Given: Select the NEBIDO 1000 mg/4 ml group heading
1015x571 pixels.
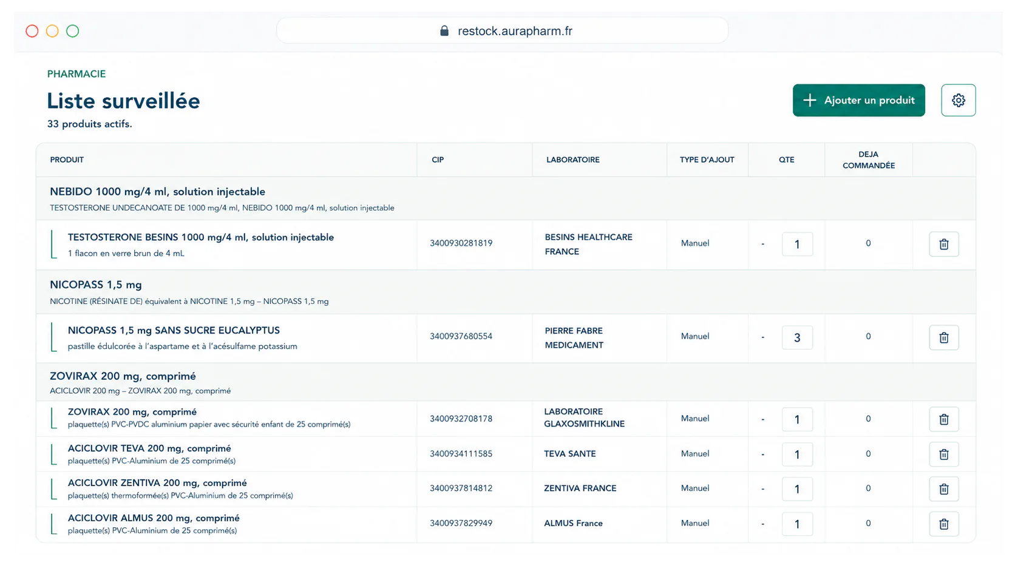Looking at the screenshot, I should coord(157,192).
